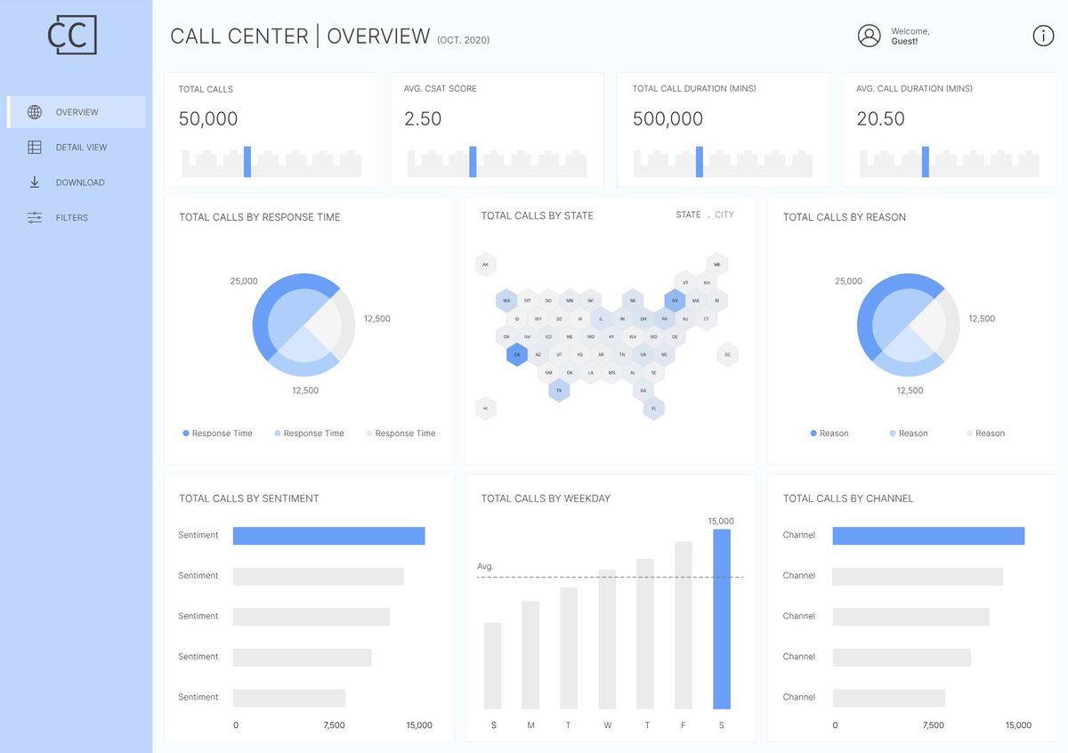Click the 2.50 CSAT score value
1068x753 pixels.
[423, 118]
